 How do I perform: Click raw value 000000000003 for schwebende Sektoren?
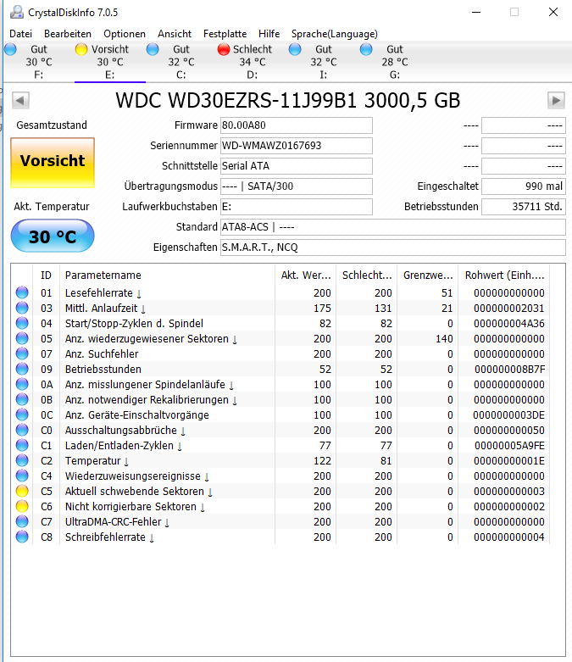[508, 492]
